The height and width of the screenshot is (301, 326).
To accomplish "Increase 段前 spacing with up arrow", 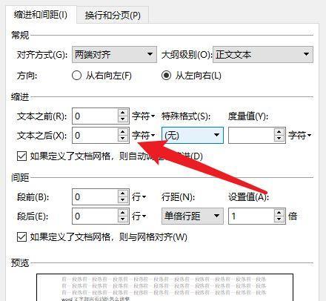I will click(x=123, y=193).
